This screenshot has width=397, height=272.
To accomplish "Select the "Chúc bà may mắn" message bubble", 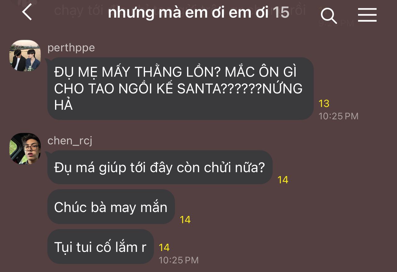I will tap(111, 207).
